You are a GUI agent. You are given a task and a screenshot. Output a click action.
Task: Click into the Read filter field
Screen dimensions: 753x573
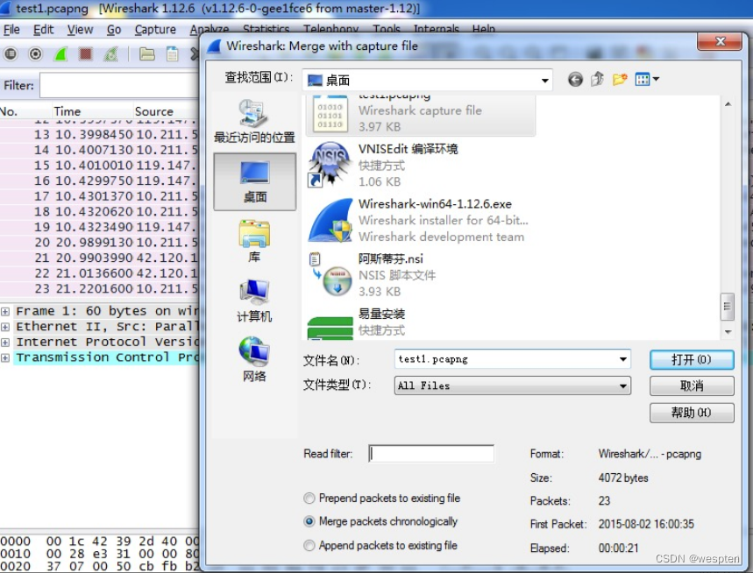click(431, 454)
